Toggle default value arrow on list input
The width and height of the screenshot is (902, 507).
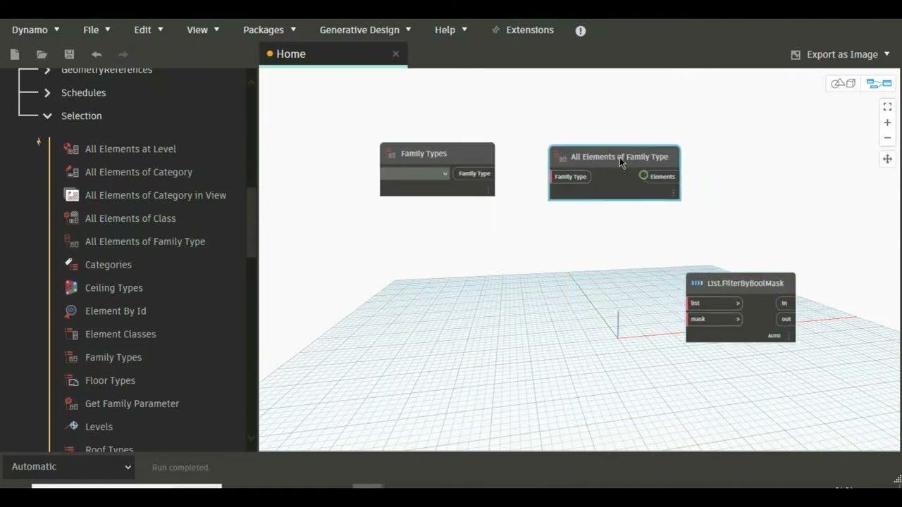coord(738,303)
